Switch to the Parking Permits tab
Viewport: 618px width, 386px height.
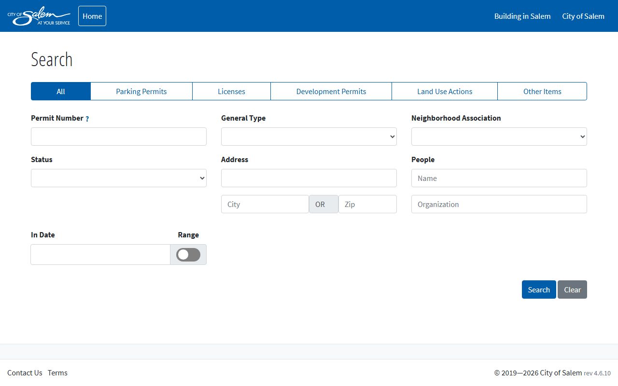point(141,91)
